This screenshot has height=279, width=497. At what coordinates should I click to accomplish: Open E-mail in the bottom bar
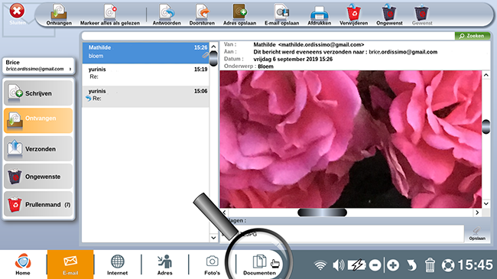70,264
